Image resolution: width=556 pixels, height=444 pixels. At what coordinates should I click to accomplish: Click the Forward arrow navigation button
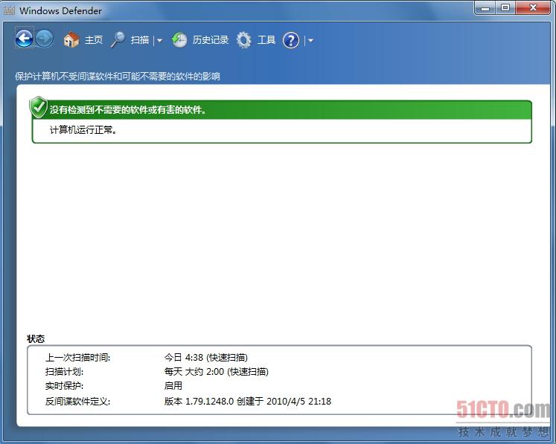(45, 38)
